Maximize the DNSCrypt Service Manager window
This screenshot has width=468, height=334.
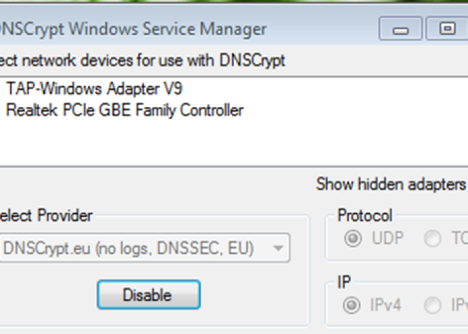(447, 29)
